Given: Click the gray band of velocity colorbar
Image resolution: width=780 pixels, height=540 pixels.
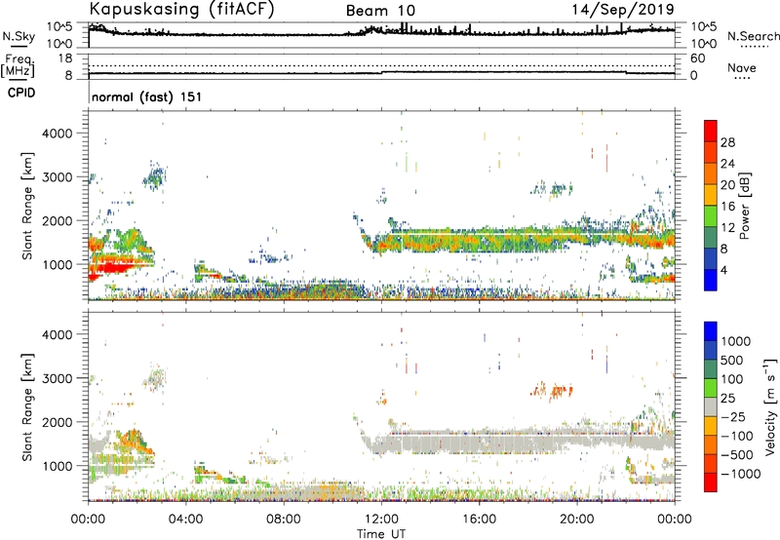Looking at the screenshot, I should (711, 406).
